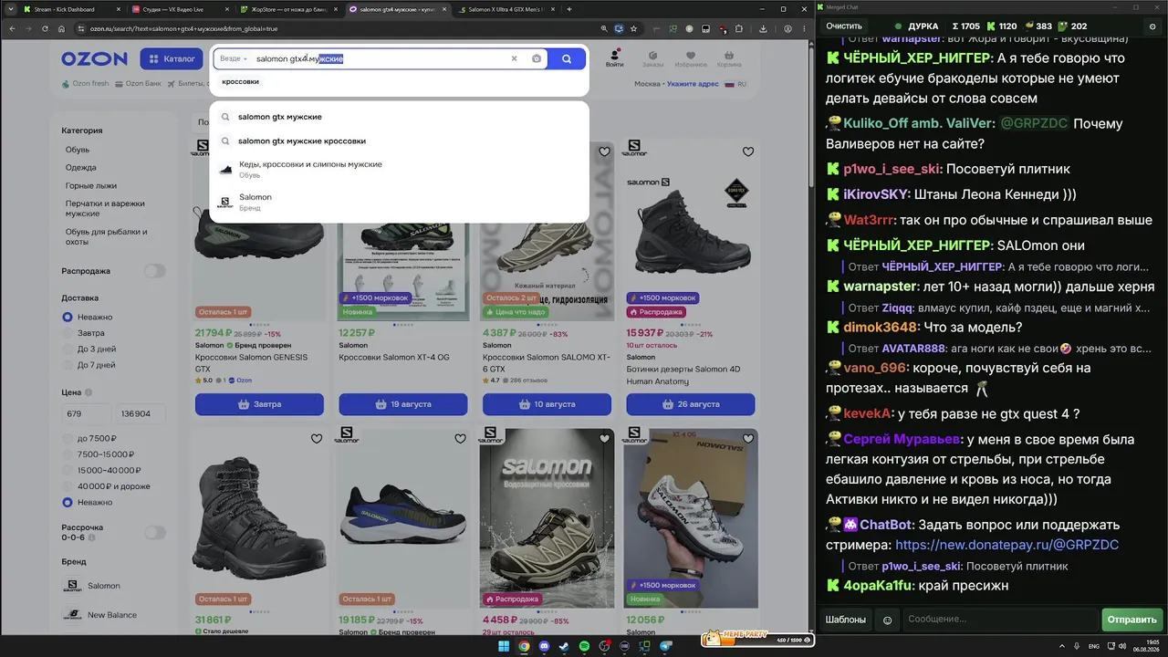1168x657 pixels.
Task: Open Избранное favorites heart in header
Action: point(691,57)
